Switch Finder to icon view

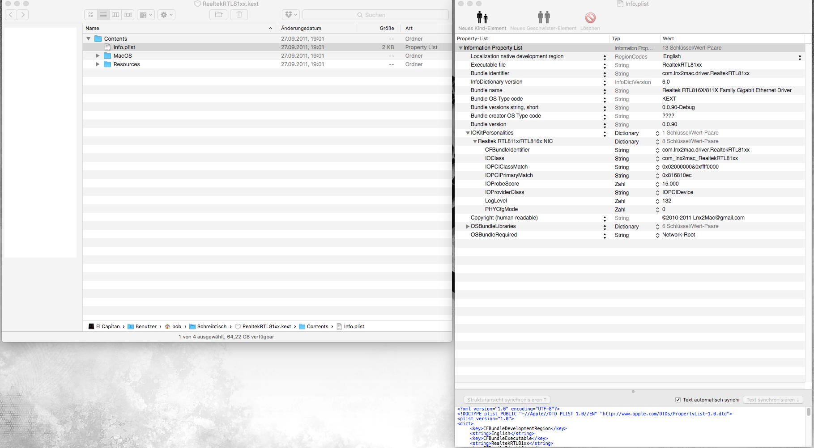click(91, 15)
